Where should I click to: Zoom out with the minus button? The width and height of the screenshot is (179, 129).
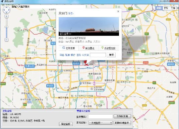point(6,40)
